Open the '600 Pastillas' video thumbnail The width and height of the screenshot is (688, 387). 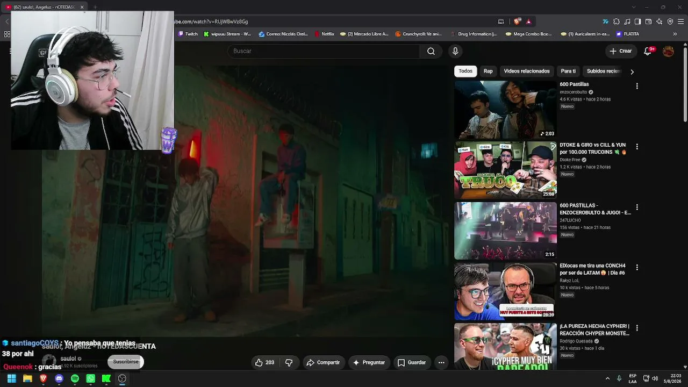coord(505,110)
